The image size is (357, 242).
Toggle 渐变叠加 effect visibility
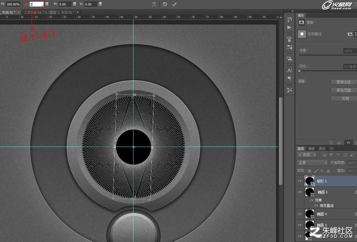click(x=316, y=206)
